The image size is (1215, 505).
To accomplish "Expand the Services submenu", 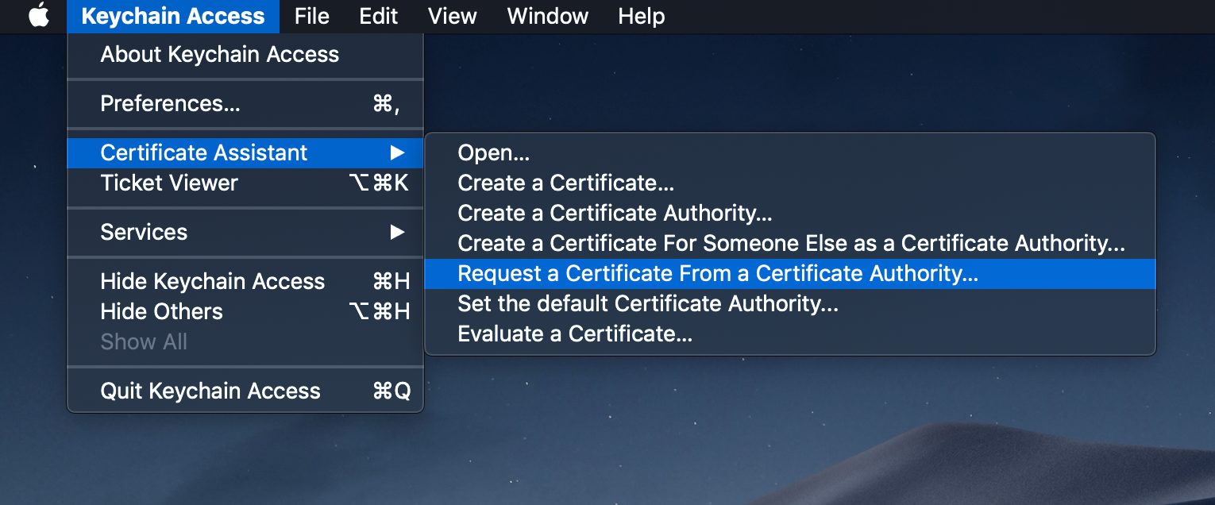I will pos(245,233).
